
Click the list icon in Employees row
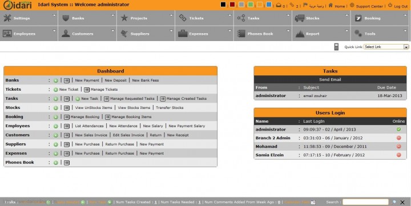coord(67,126)
